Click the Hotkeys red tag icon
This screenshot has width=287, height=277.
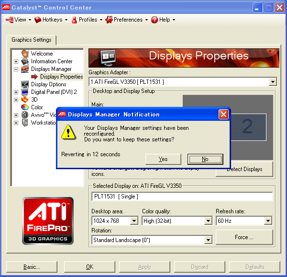(38, 20)
